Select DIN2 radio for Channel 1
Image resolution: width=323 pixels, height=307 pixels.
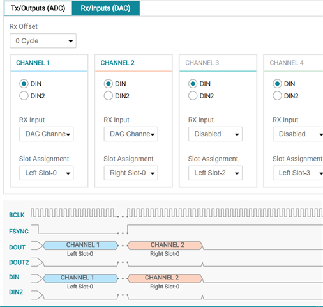(24, 96)
